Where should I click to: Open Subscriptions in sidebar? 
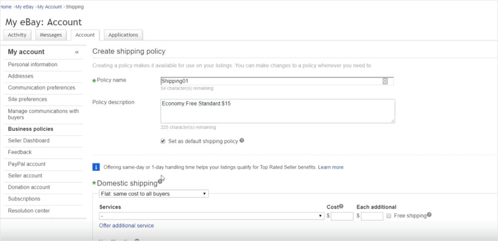pyautogui.click(x=24, y=198)
